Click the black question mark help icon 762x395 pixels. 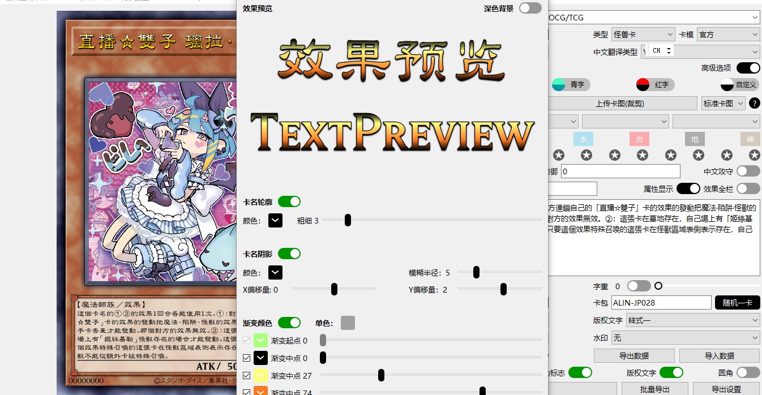(x=754, y=104)
